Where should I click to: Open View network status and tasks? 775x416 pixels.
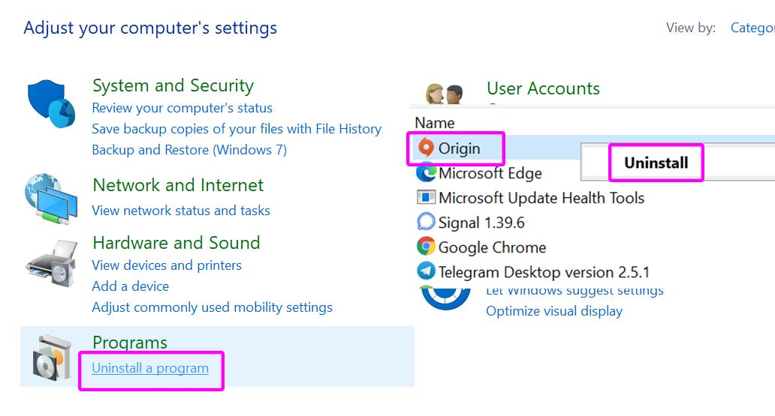pos(181,210)
